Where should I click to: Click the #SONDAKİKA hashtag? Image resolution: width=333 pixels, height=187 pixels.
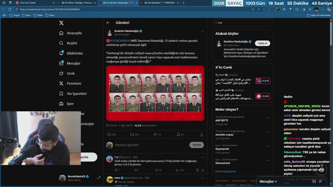[x=120, y=41]
